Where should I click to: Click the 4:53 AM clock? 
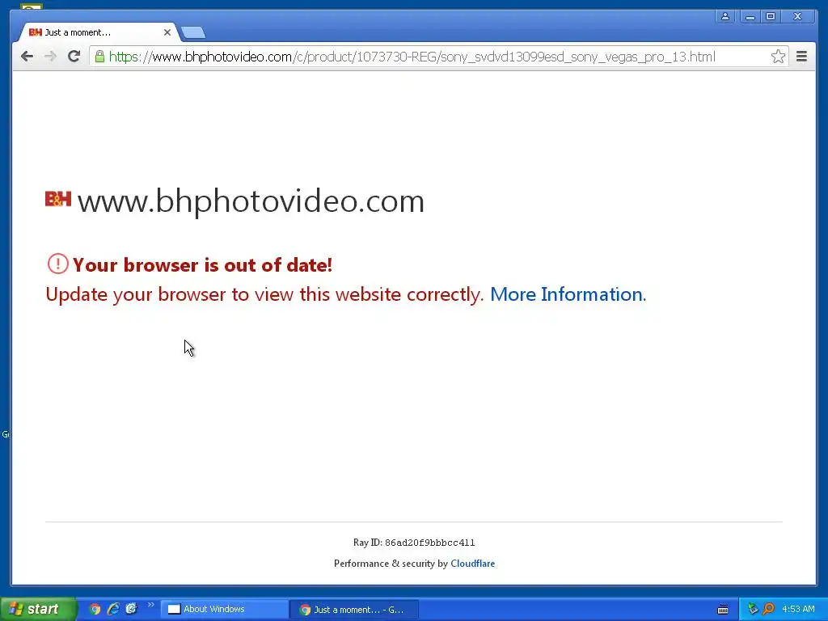pos(798,609)
